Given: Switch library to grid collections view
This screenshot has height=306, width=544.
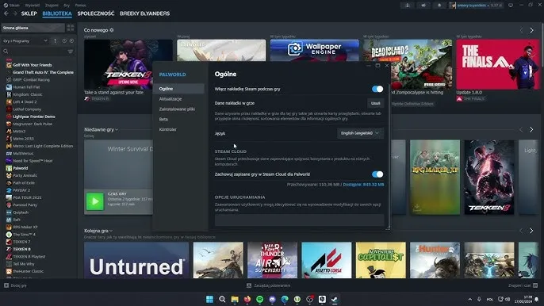Looking at the screenshot, I should (71, 28).
